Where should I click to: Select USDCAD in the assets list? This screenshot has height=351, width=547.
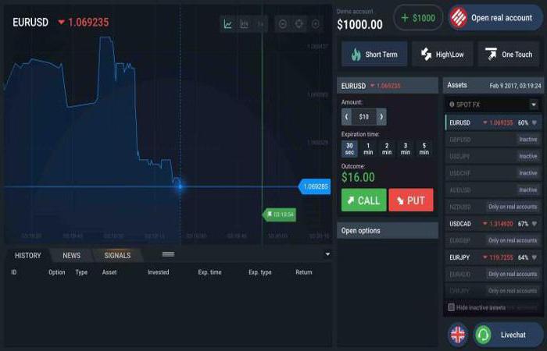(493, 224)
